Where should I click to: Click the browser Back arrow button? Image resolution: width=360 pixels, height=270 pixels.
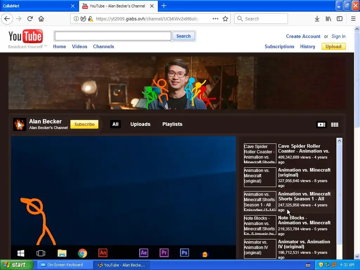(x=7, y=19)
